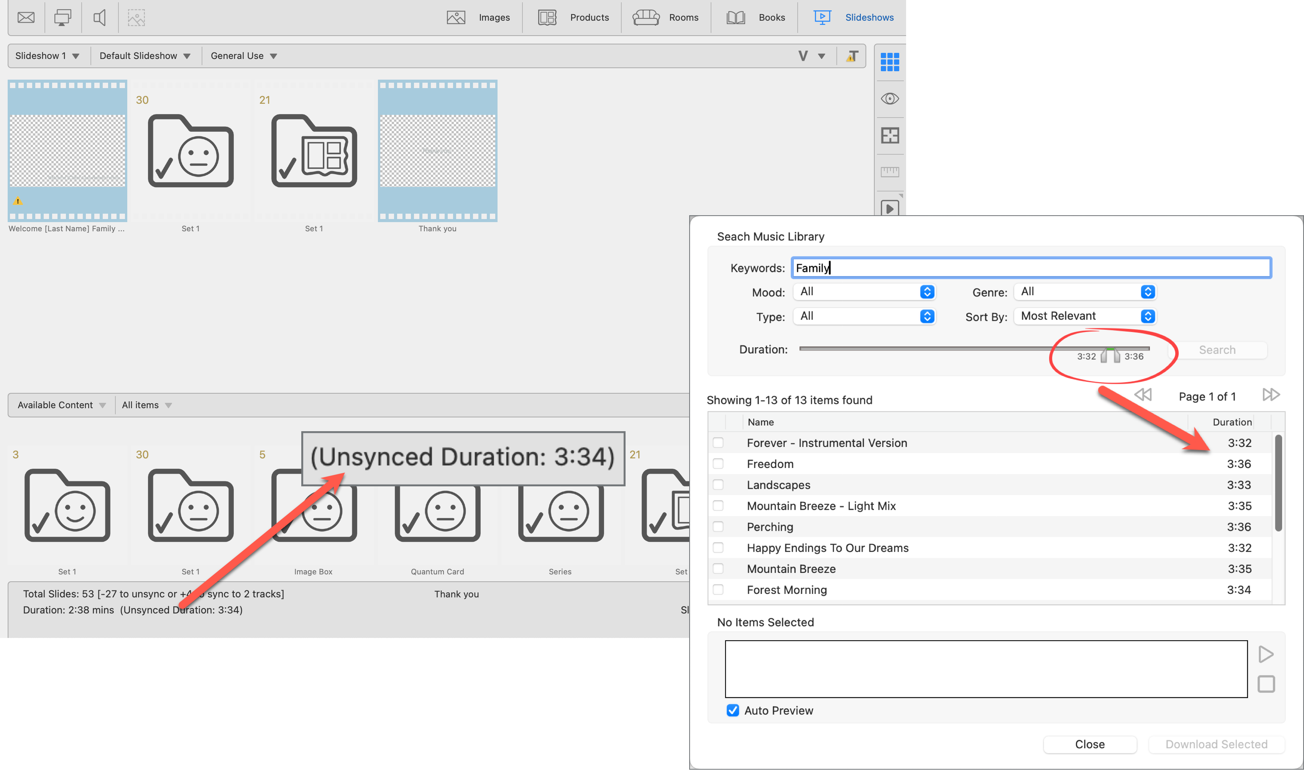Click the text warning T icon
This screenshot has width=1304, height=772.
852,56
